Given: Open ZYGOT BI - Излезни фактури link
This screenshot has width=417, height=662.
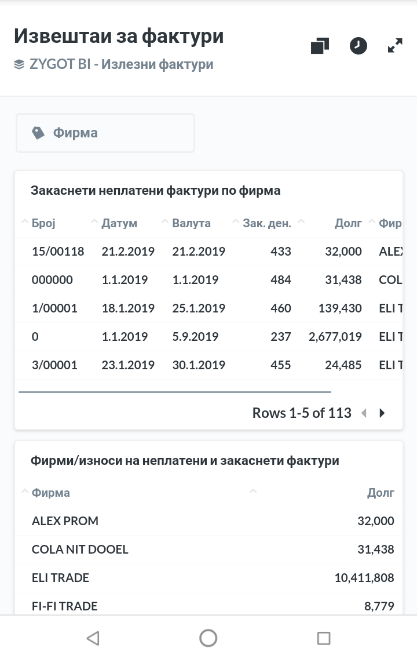Looking at the screenshot, I should coord(121,64).
